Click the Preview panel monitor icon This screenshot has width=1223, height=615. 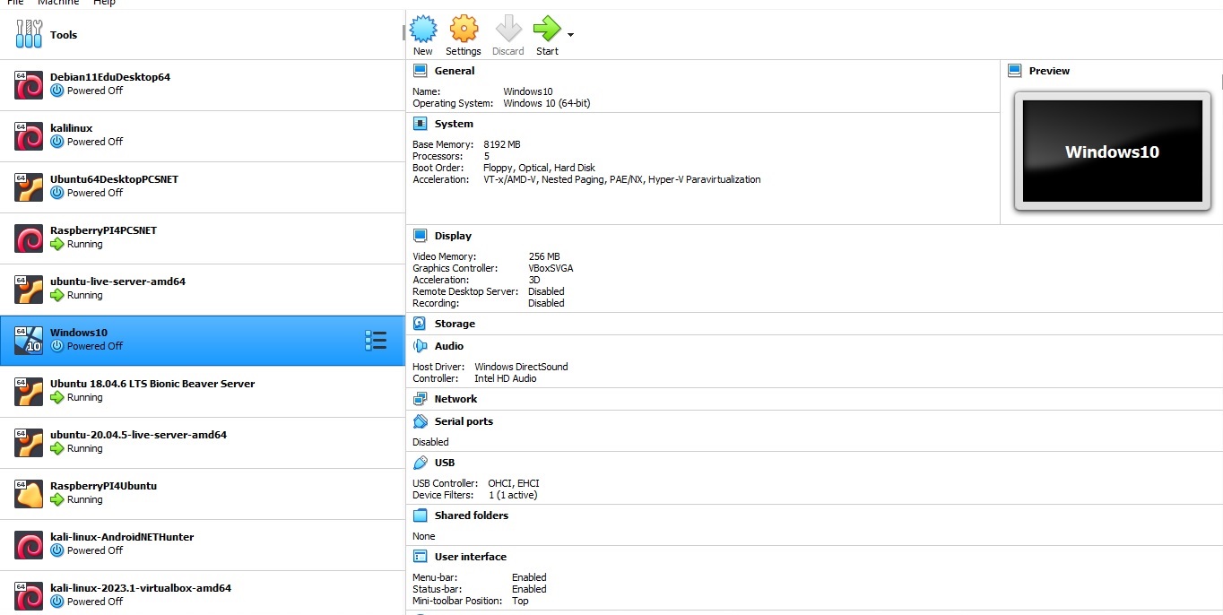(1015, 71)
